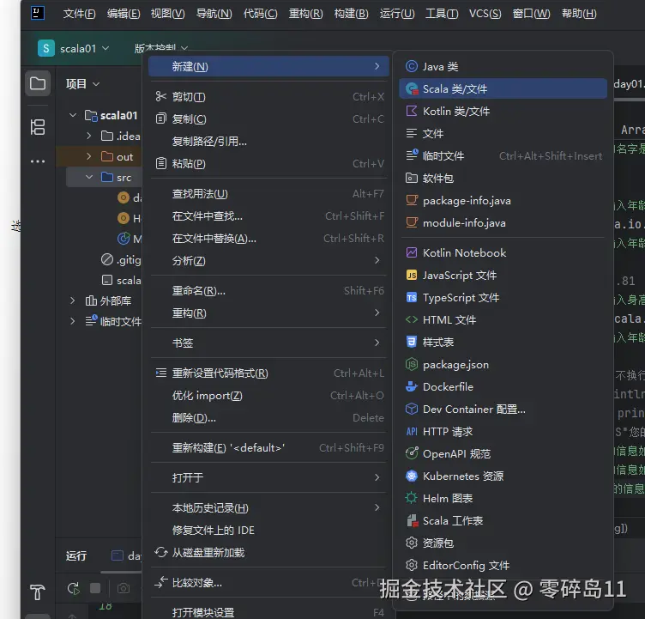This screenshot has width=645, height=619.
Task: Open the 本地历史记录(H) submenu
Action: pyautogui.click(x=268, y=507)
